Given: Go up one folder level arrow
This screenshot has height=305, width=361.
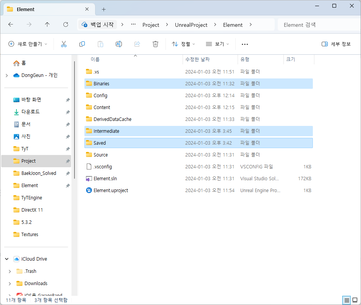Looking at the screenshot, I should [x=47, y=24].
